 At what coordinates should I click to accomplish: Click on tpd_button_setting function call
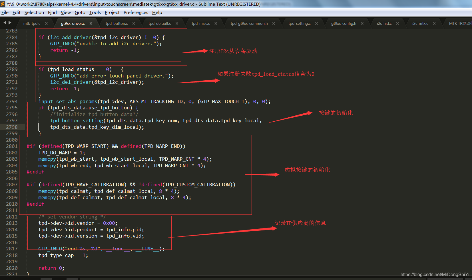(x=77, y=120)
